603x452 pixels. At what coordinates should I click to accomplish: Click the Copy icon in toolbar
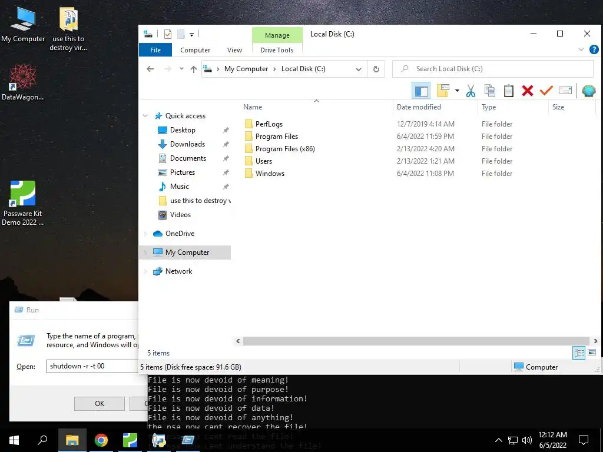489,91
